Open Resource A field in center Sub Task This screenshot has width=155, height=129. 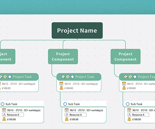pyautogui.click(x=76, y=115)
